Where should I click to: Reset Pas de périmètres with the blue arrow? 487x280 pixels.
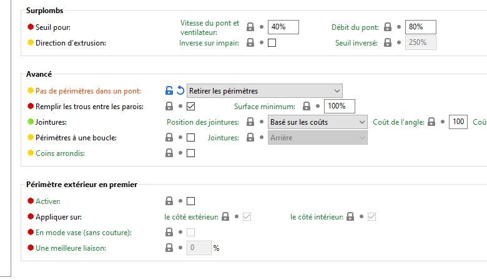pyautogui.click(x=180, y=90)
